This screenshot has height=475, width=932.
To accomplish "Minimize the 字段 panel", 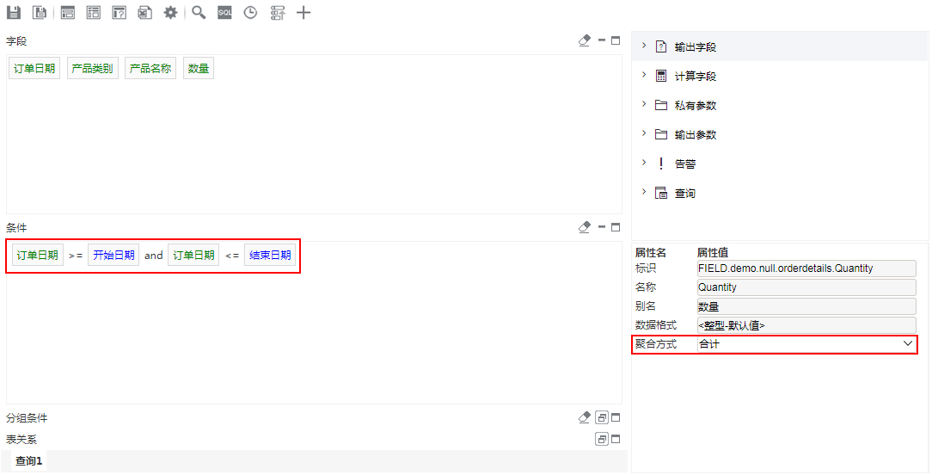I will point(602,40).
